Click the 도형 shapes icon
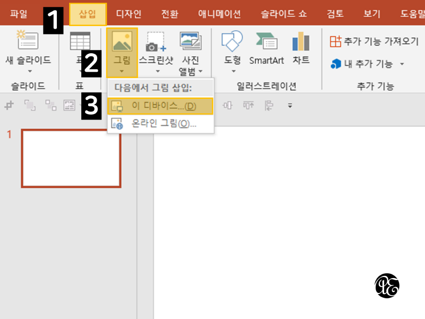Screen dimensions: 425x319 pos(232,41)
